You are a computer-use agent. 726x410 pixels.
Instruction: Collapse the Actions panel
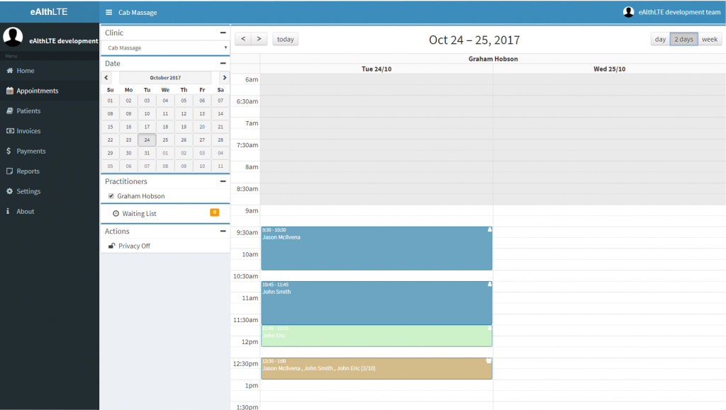(223, 231)
